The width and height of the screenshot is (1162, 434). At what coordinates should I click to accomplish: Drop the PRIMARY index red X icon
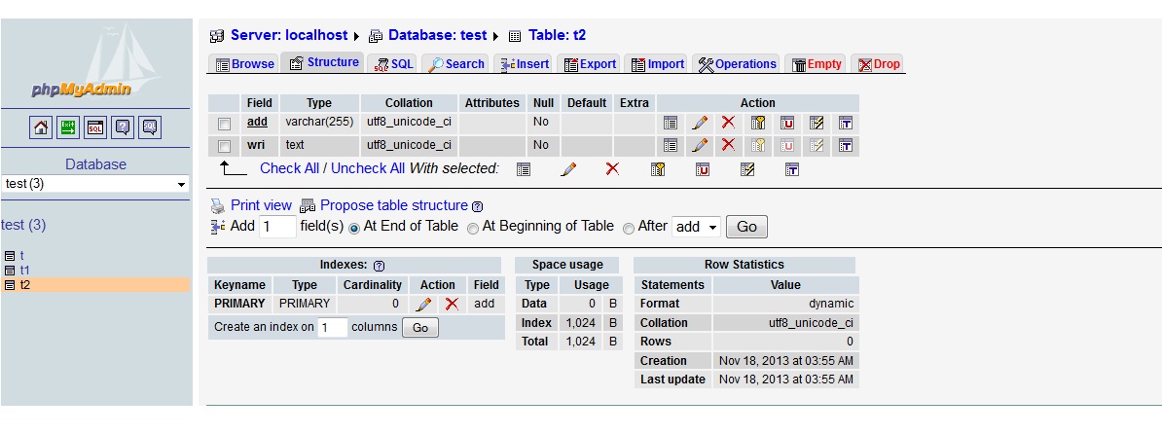(452, 304)
